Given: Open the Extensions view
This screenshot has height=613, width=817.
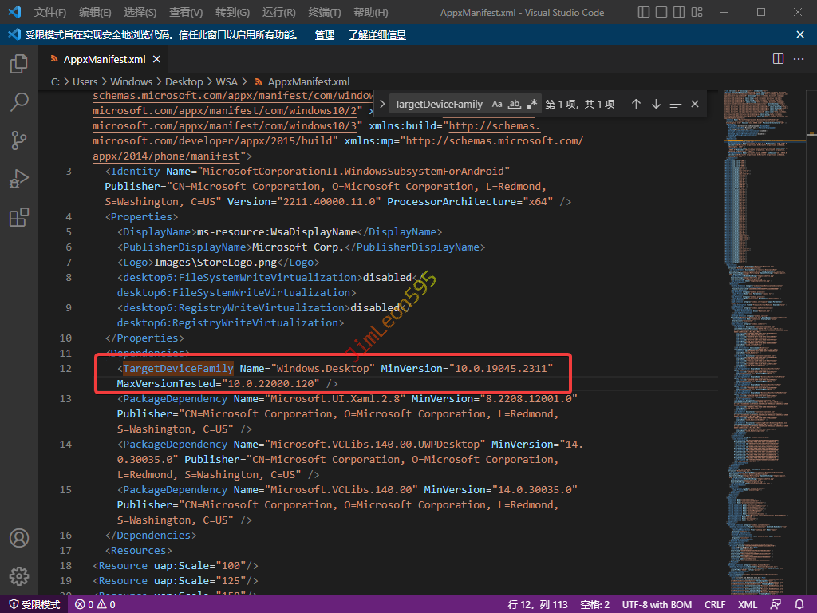Looking at the screenshot, I should tap(19, 217).
